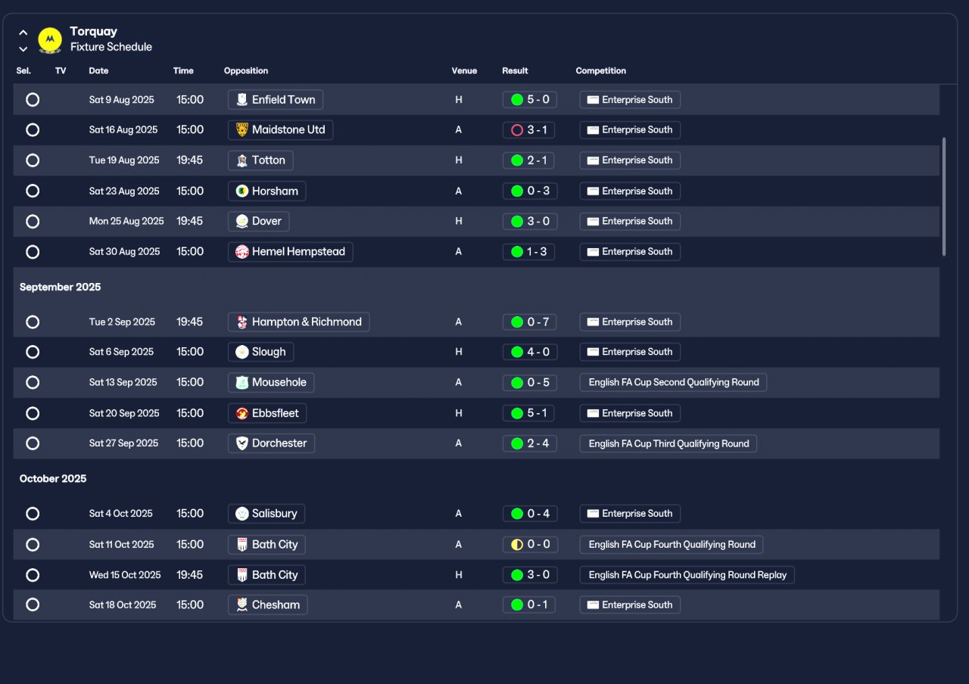Image resolution: width=969 pixels, height=684 pixels.
Task: Open the 4 - 0 result against Slough
Action: coord(530,352)
